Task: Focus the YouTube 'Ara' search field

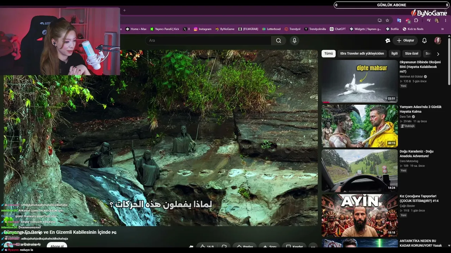Action: (x=208, y=40)
